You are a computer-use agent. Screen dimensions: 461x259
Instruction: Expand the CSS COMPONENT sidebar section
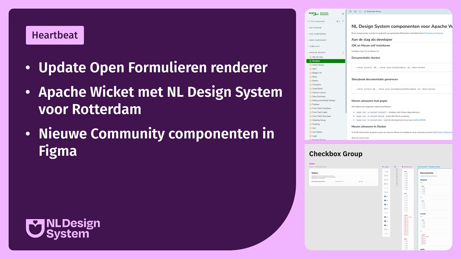pos(318,34)
